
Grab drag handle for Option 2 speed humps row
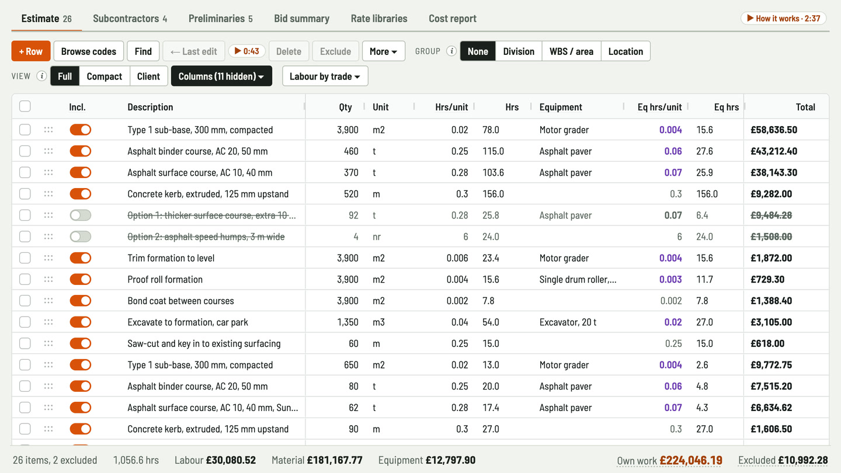[x=48, y=236]
